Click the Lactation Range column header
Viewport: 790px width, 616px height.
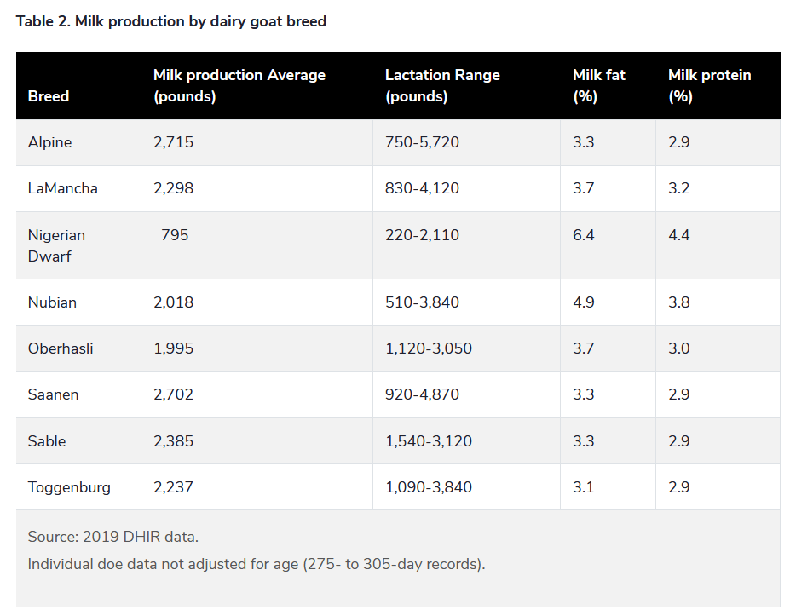coord(442,85)
